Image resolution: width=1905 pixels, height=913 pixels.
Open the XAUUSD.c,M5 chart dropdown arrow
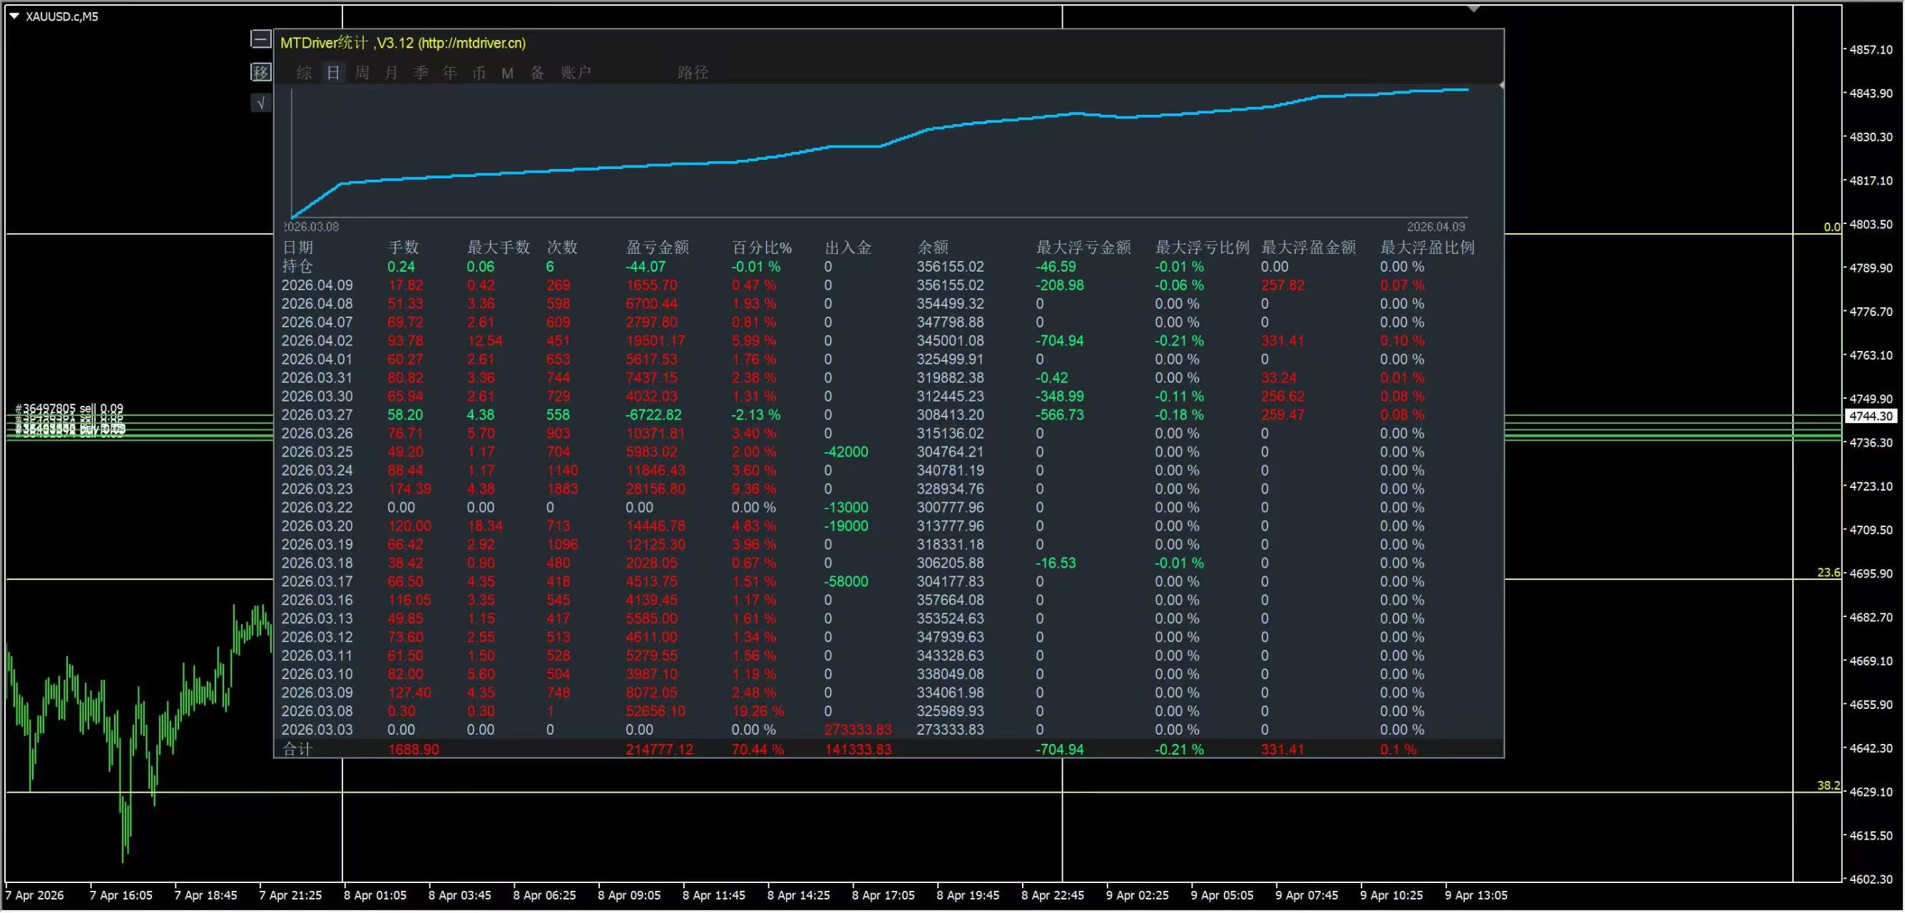(x=14, y=16)
